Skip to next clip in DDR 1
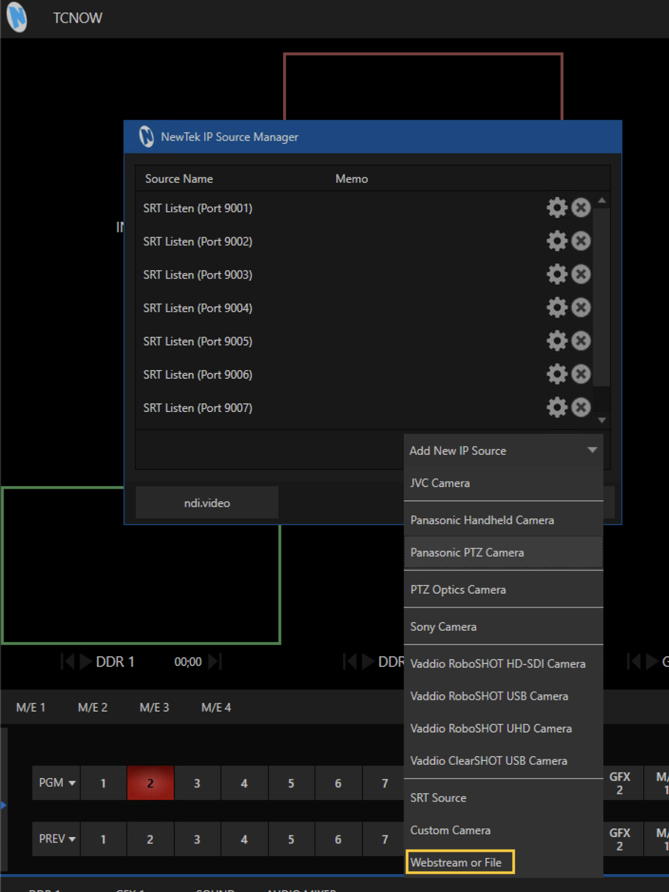This screenshot has height=892, width=669. tap(214, 661)
